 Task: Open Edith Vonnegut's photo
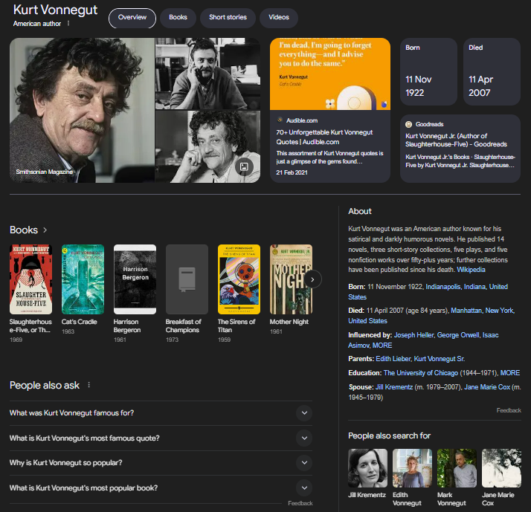[x=412, y=468]
